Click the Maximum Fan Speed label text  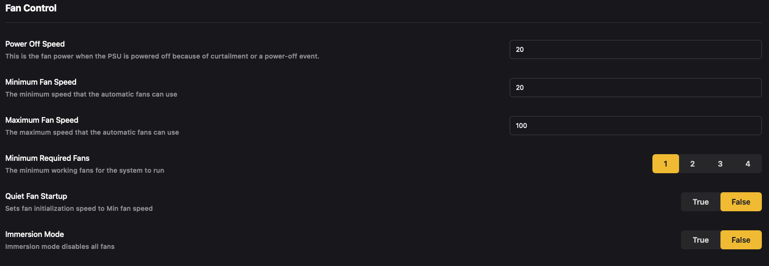click(x=41, y=120)
